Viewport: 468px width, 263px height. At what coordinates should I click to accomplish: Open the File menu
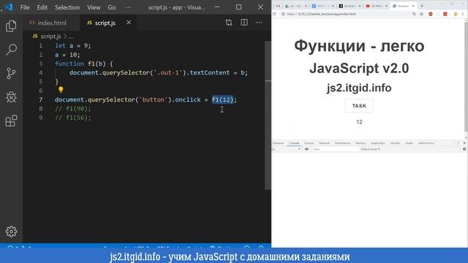25,7
